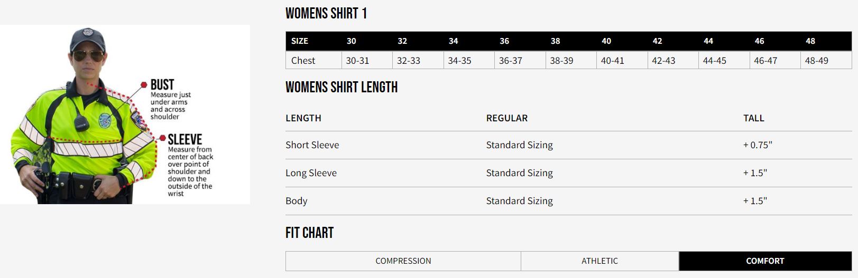
Task: Click the 34-35 chest measurement cell
Action: point(459,61)
